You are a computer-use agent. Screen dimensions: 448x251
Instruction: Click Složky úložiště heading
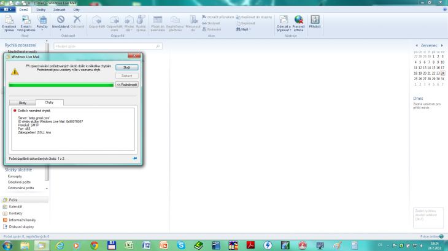coord(18,170)
